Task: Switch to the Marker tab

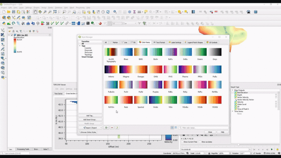Action: pyautogui.click(x=114, y=42)
